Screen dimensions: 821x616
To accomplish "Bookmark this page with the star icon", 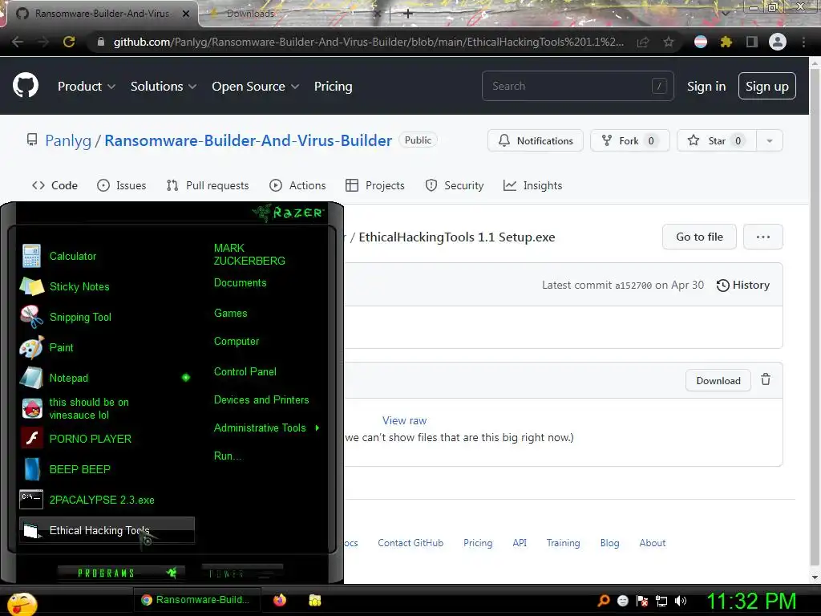I will [668, 42].
